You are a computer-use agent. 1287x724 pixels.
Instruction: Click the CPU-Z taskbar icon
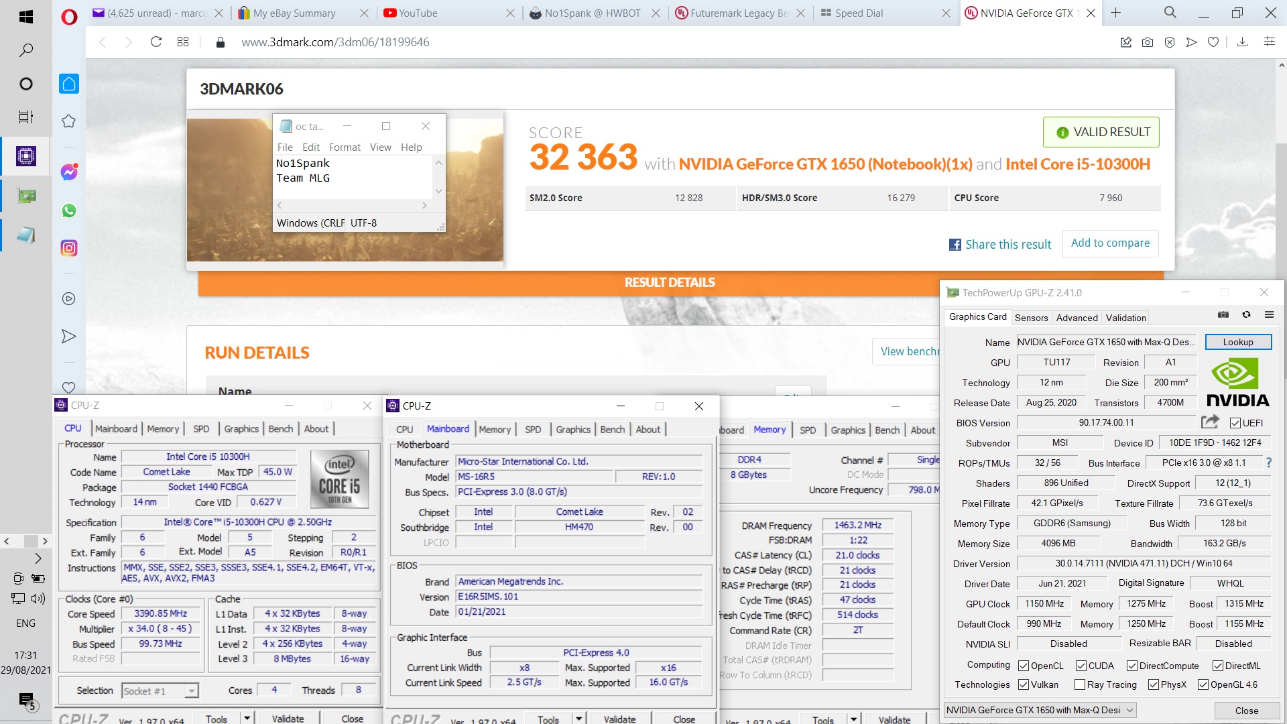tap(26, 156)
